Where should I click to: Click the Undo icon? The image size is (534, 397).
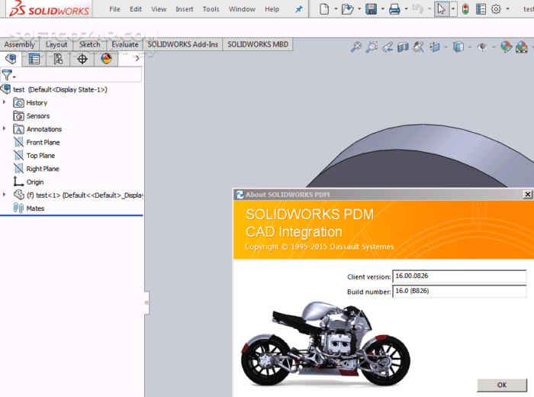tap(417, 9)
